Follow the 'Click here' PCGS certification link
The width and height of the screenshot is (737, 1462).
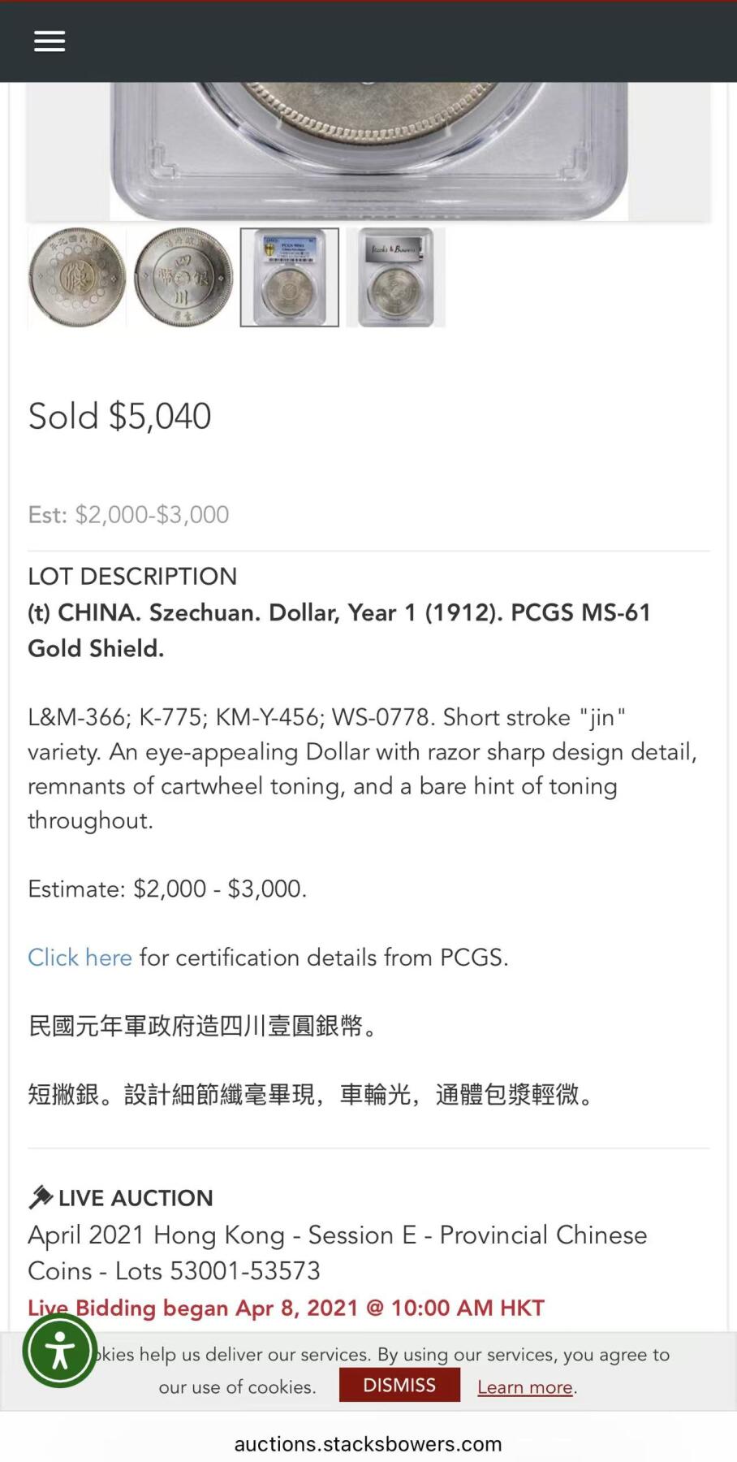[80, 958]
